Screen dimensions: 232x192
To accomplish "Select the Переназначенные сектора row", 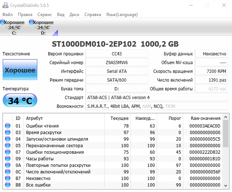I will tap(113, 145).
